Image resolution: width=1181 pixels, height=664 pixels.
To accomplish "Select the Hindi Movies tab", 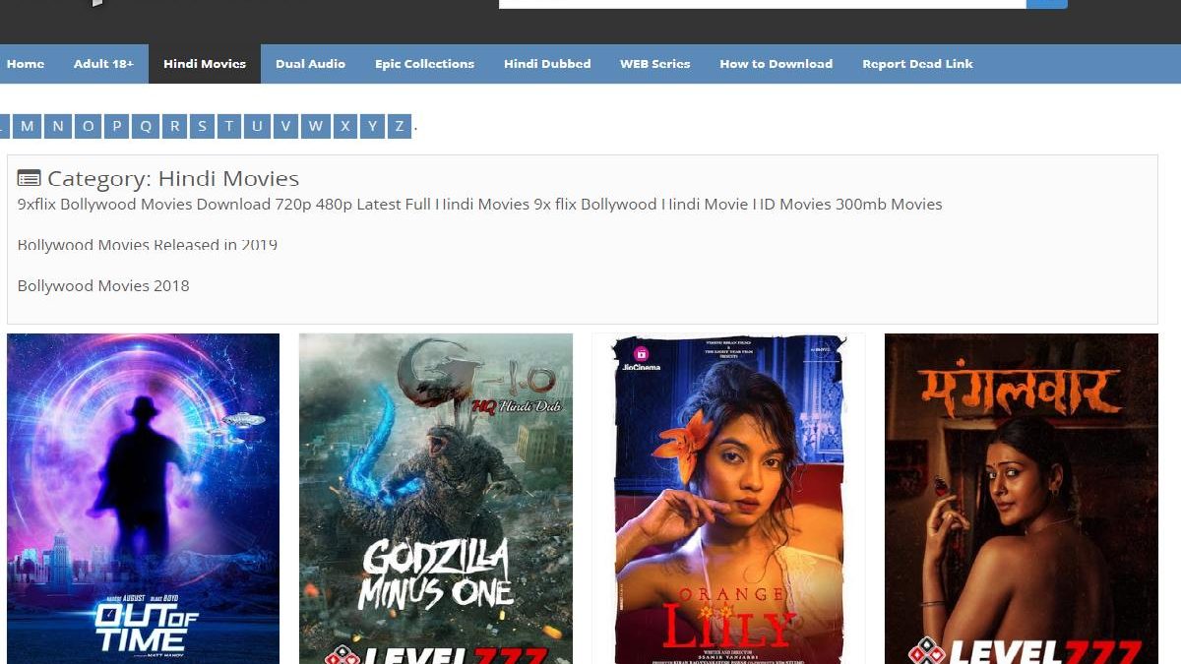I will pyautogui.click(x=205, y=64).
